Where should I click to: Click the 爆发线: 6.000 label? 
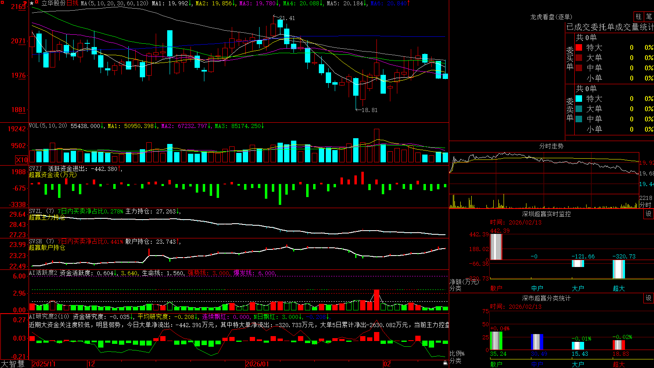point(255,273)
